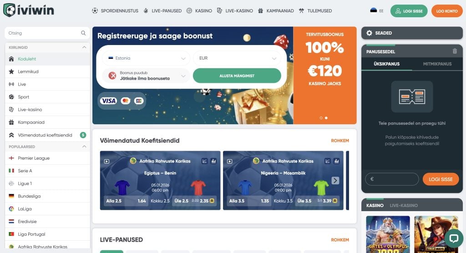This screenshot has height=253, width=466.
Task: Open the live chat bubble icon
Action: pos(454,238)
